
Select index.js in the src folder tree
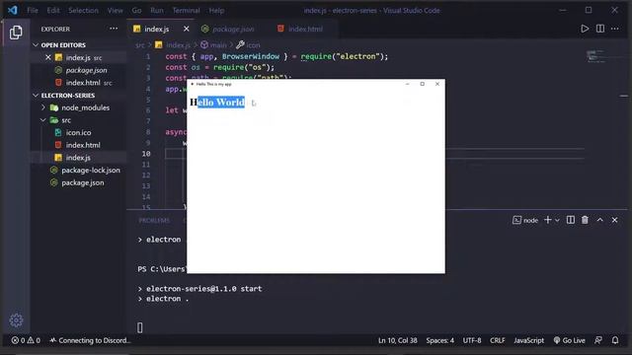[x=78, y=158]
